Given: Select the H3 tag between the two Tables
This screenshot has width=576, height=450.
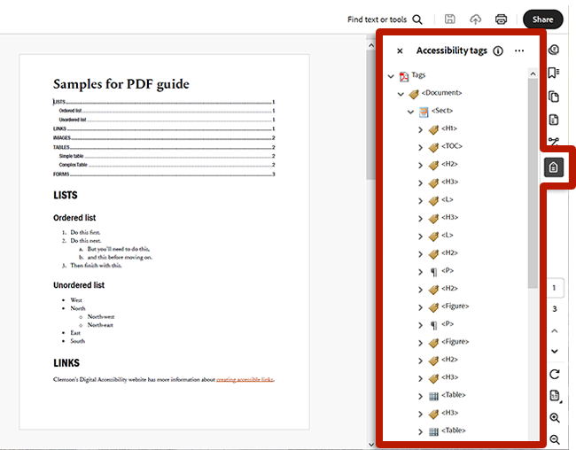Looking at the screenshot, I should tap(449, 413).
